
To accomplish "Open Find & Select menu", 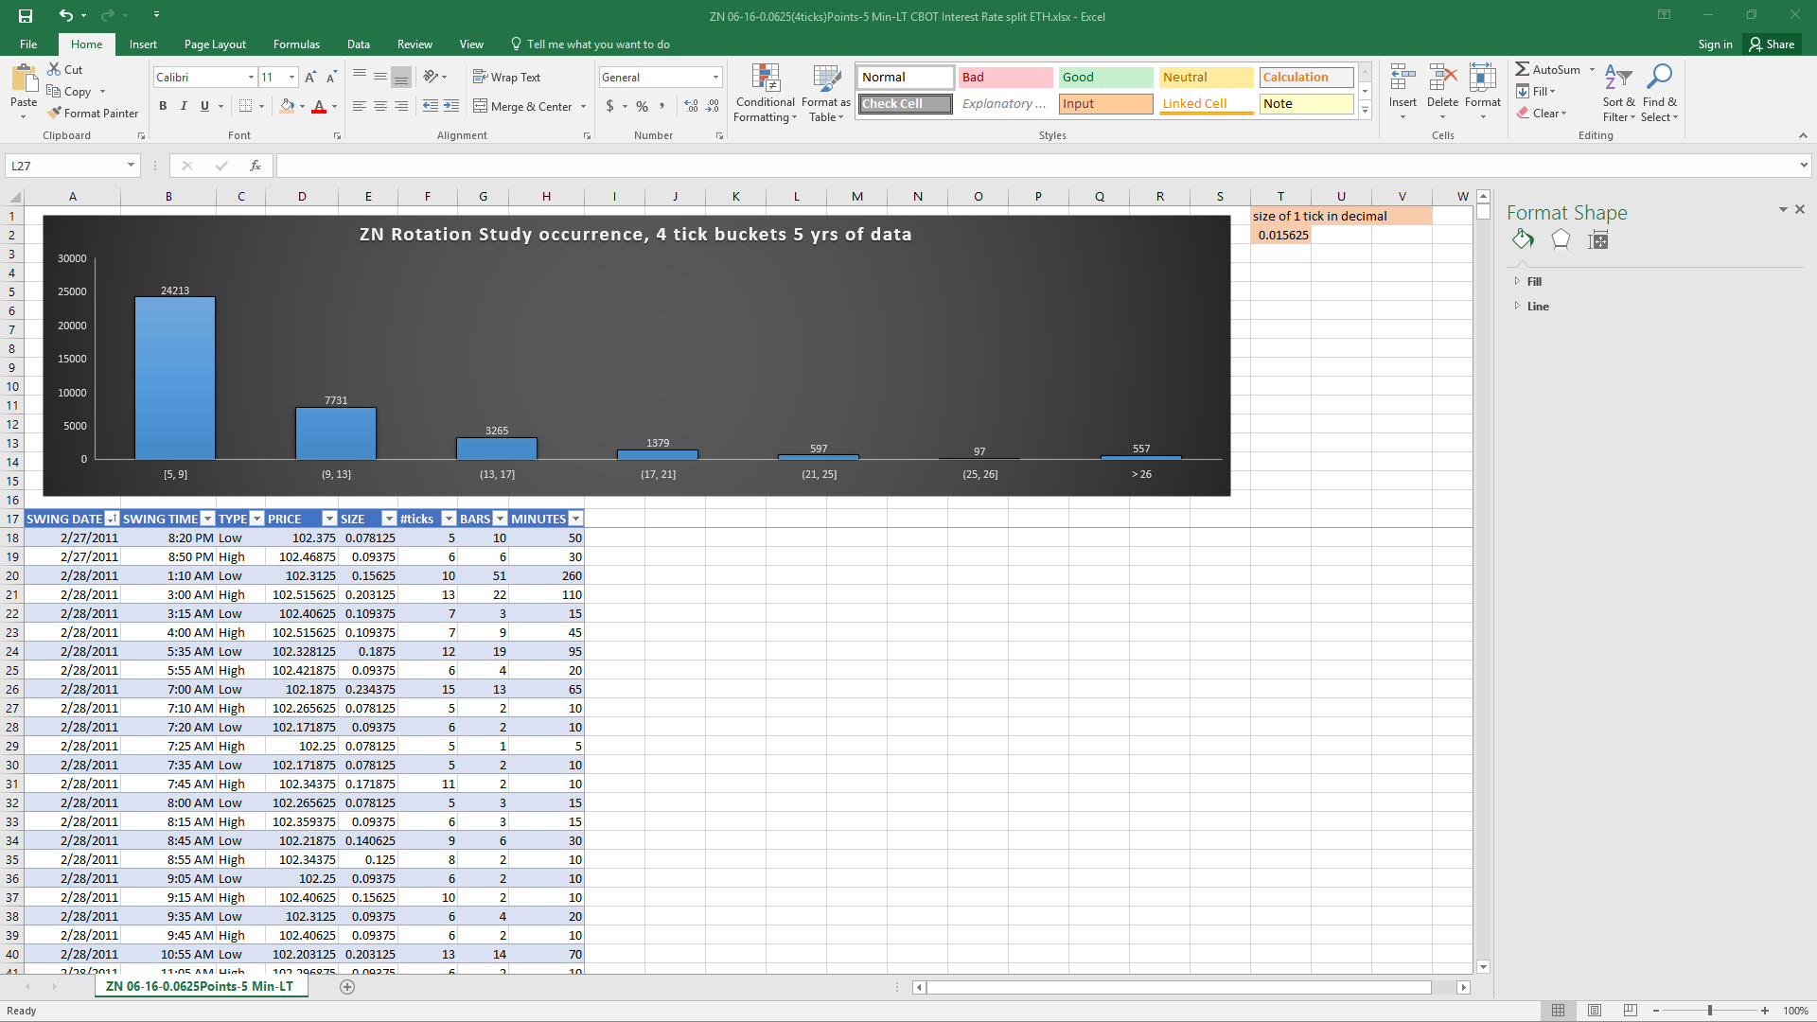I will [x=1660, y=93].
